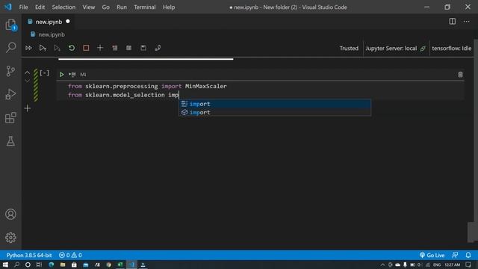The height and width of the screenshot is (269, 478).
Task: Save notebook with toolbar disk icon
Action: (143, 48)
